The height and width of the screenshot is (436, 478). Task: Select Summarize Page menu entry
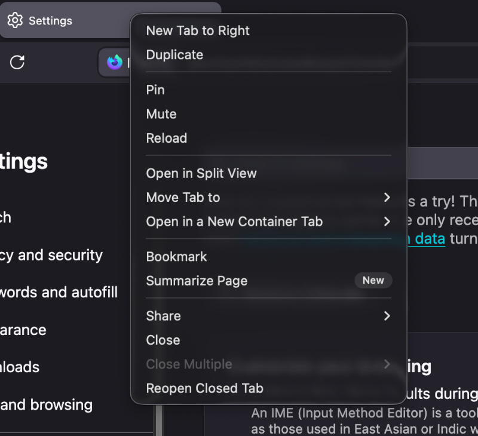coord(268,281)
